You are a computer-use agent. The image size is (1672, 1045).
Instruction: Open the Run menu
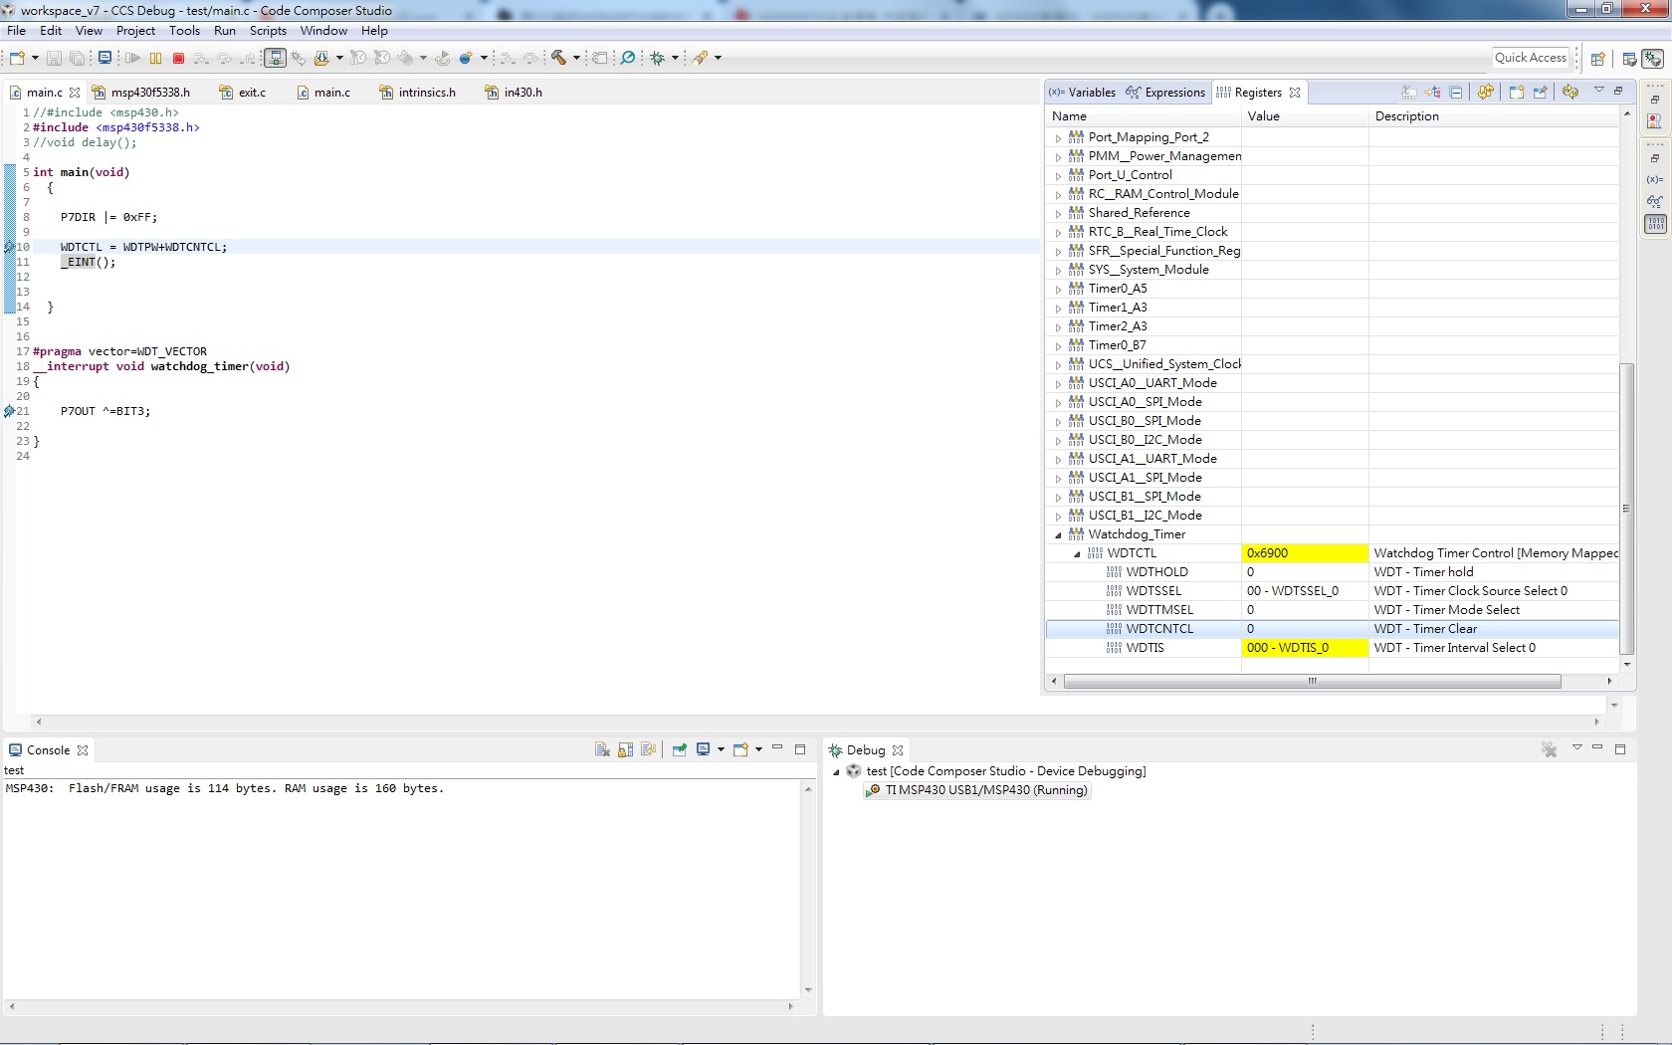tap(225, 31)
